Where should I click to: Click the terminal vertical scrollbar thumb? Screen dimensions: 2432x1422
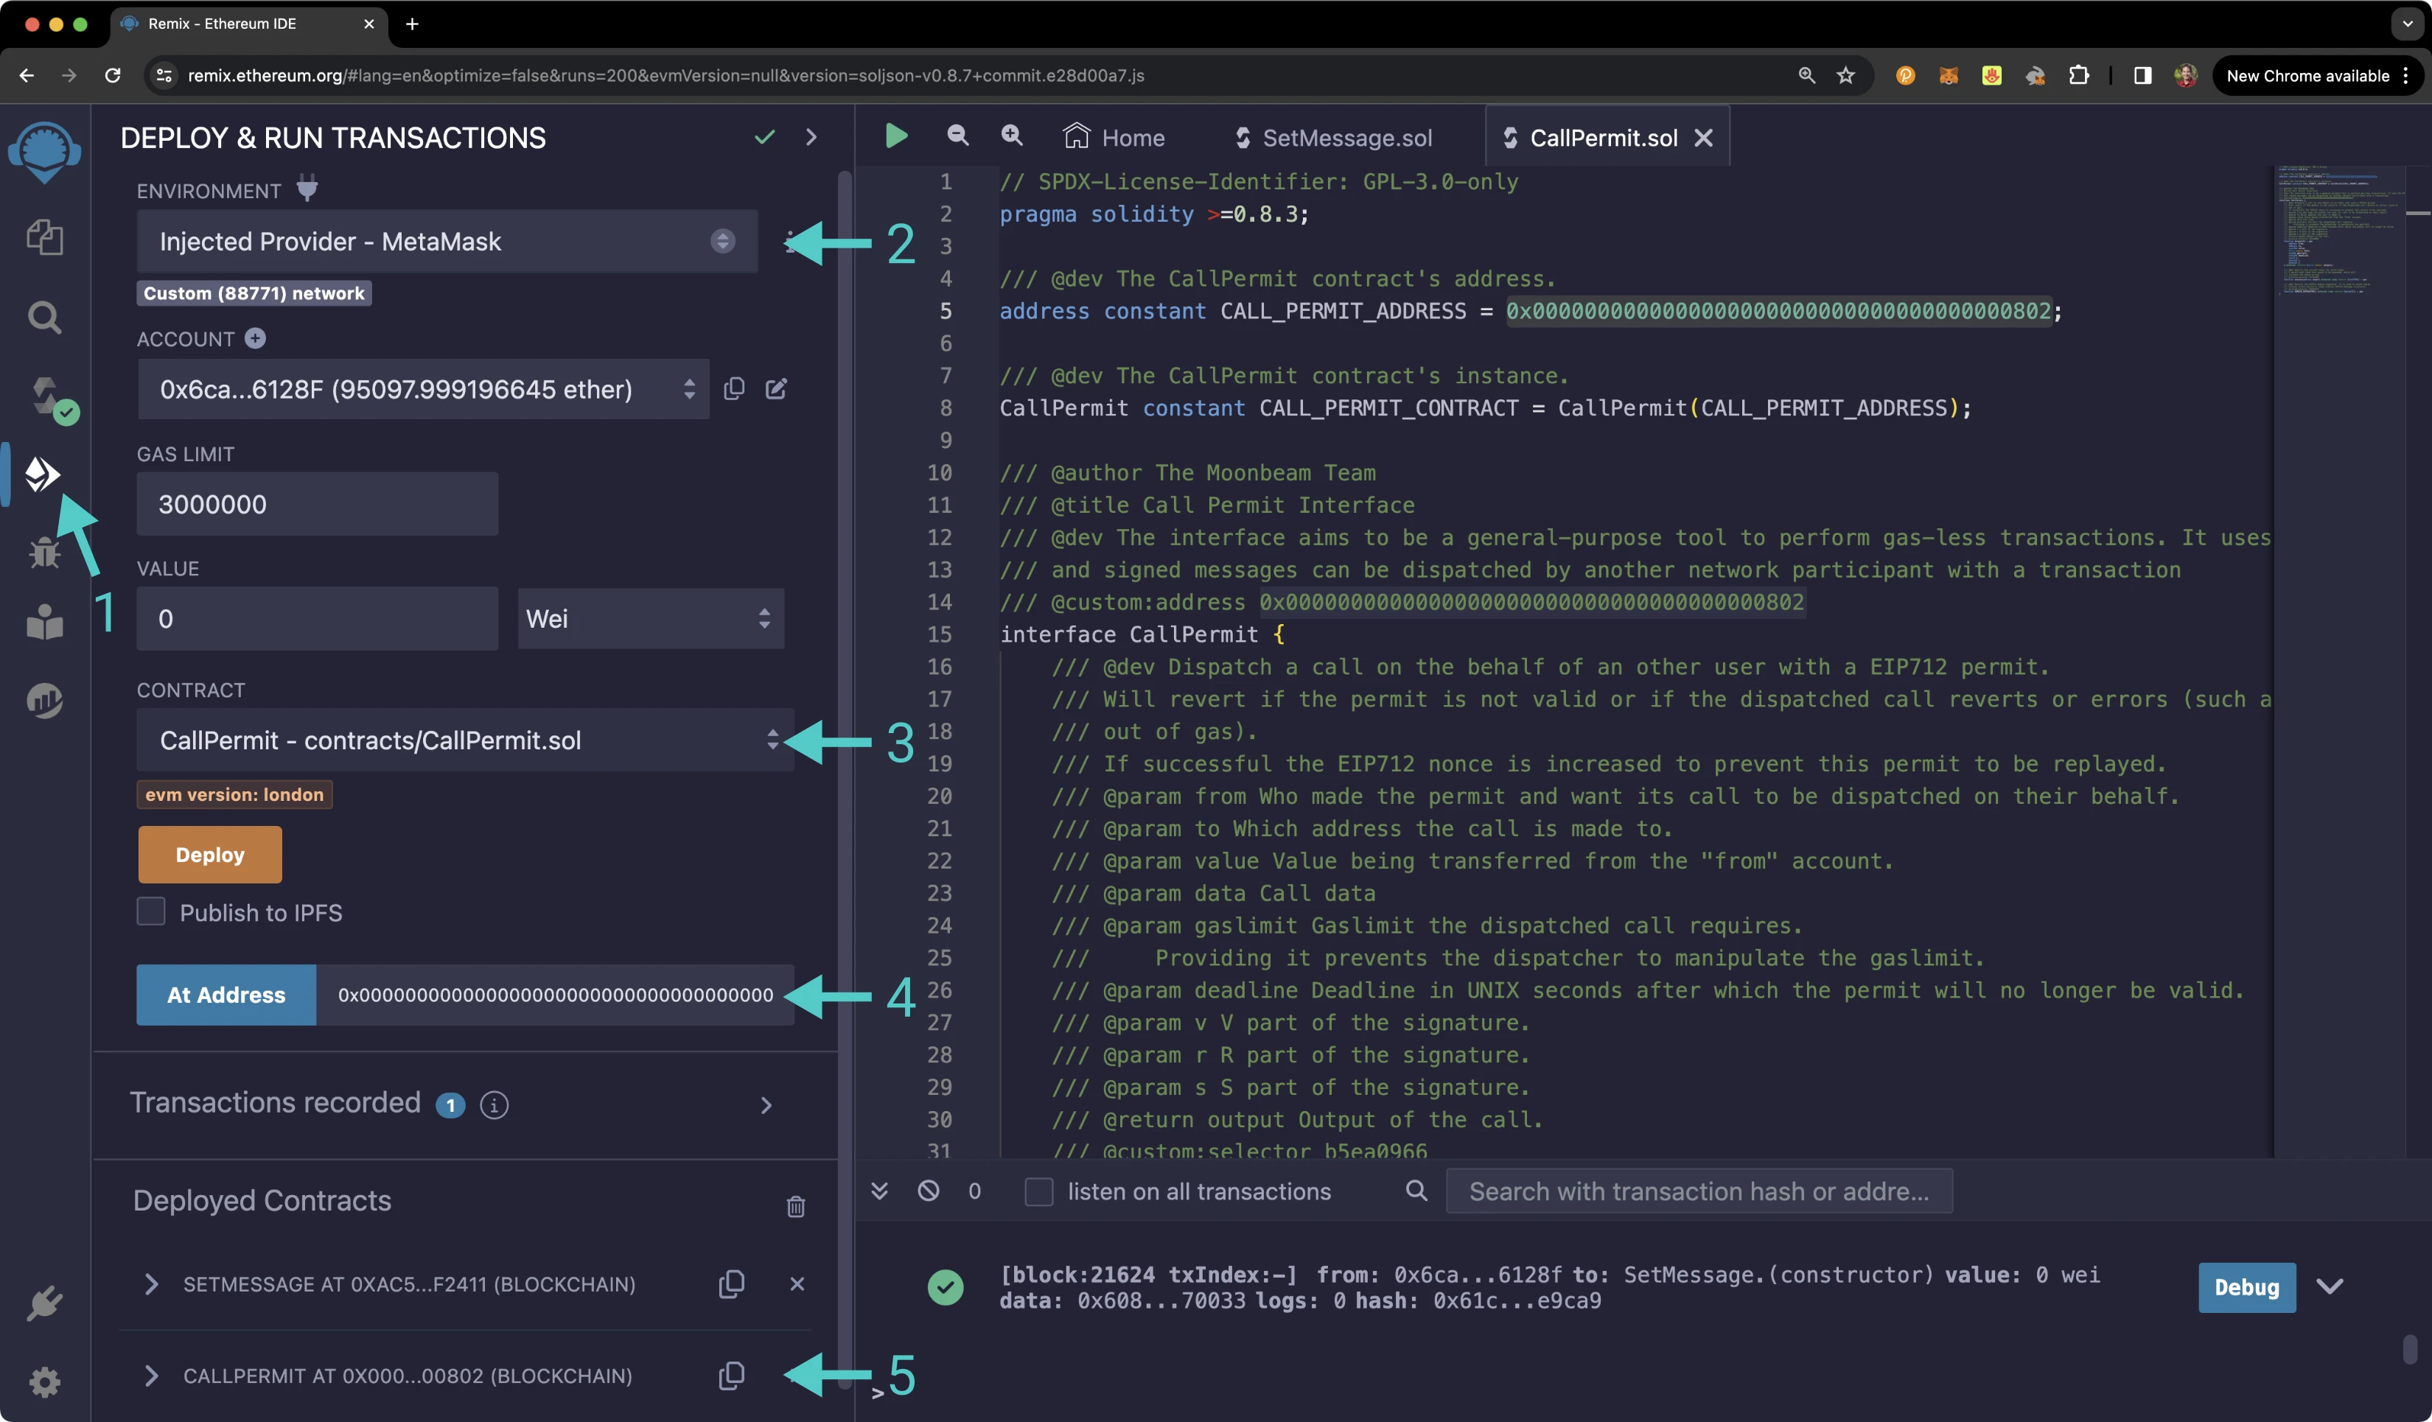[x=2410, y=1348]
